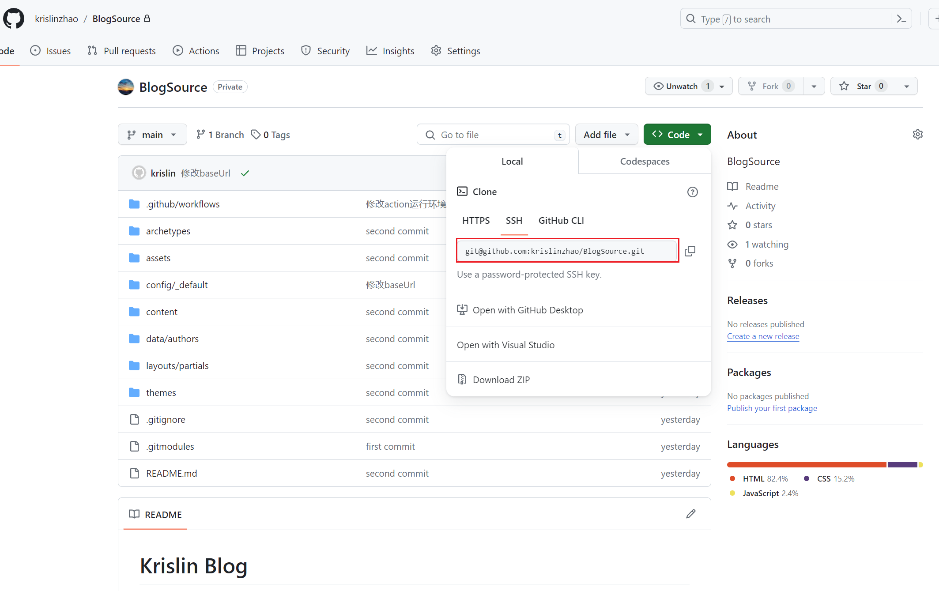Screen dimensions: 939x591
Task: Click the CSS purple language bar segment
Action: click(902, 464)
